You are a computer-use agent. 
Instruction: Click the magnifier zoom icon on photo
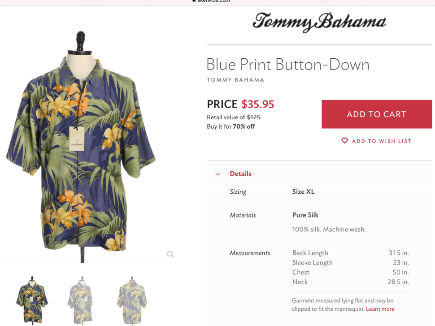click(x=170, y=254)
